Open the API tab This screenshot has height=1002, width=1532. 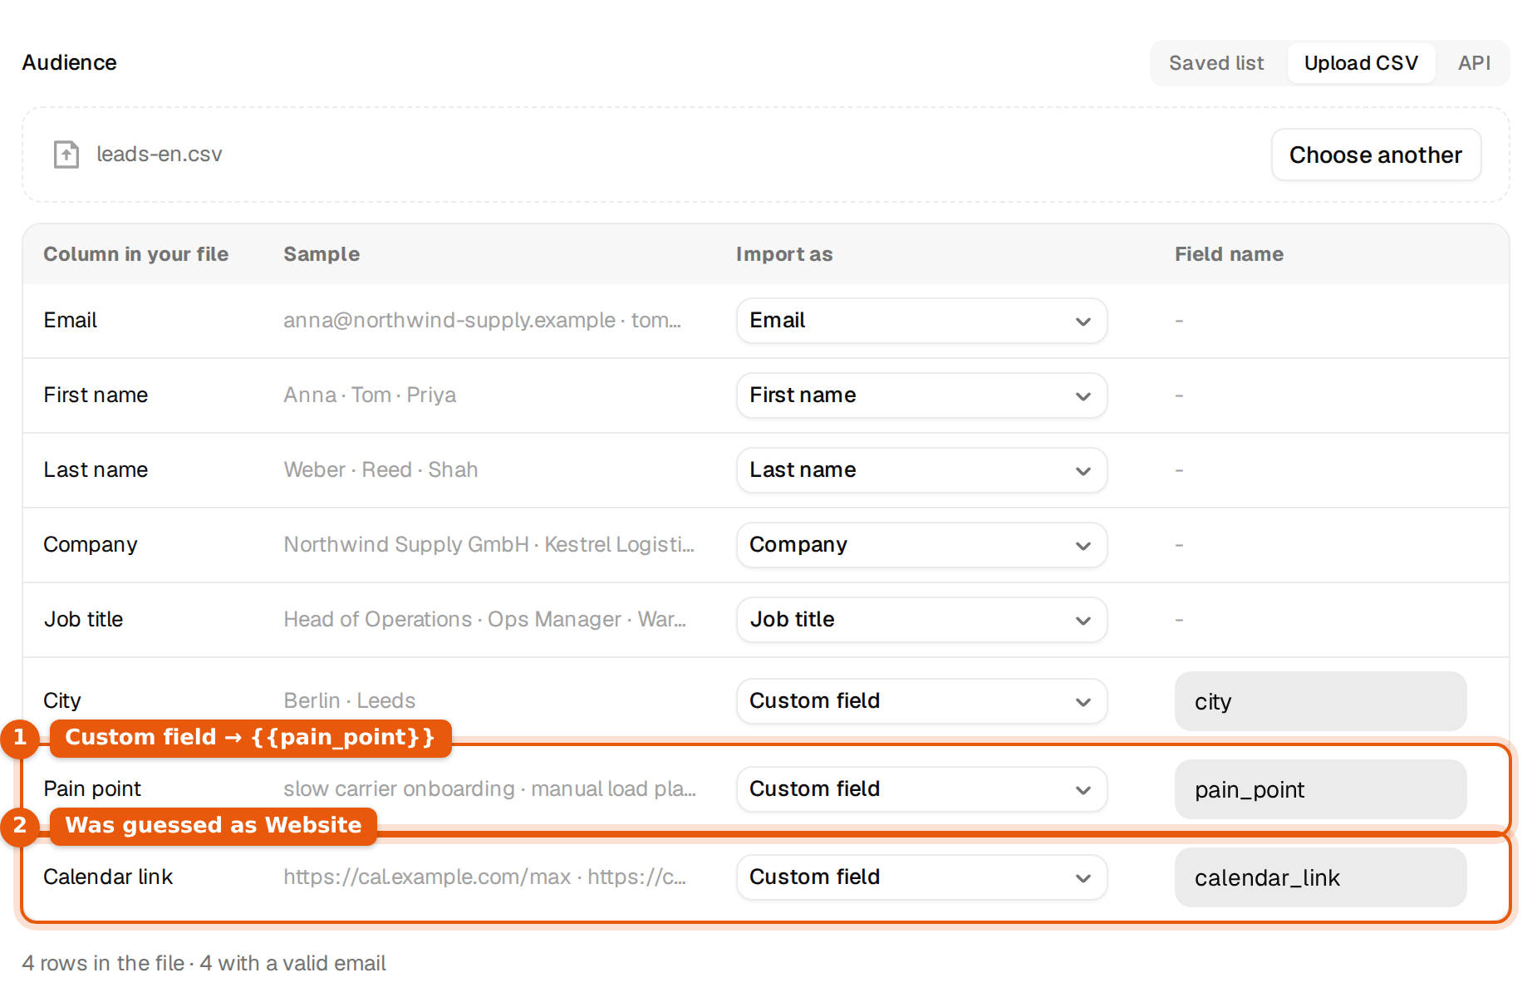point(1474,63)
